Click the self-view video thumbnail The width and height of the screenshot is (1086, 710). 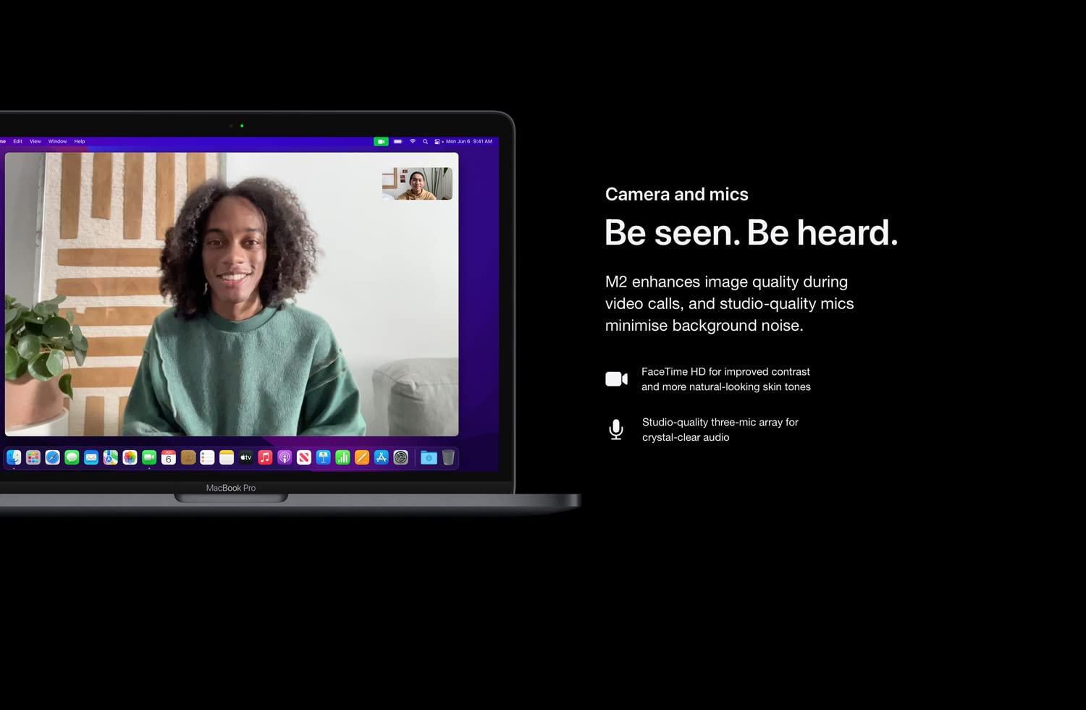coord(417,184)
